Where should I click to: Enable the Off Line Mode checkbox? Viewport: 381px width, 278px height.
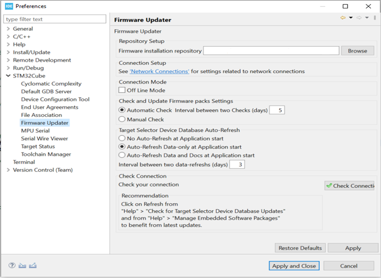click(x=122, y=90)
